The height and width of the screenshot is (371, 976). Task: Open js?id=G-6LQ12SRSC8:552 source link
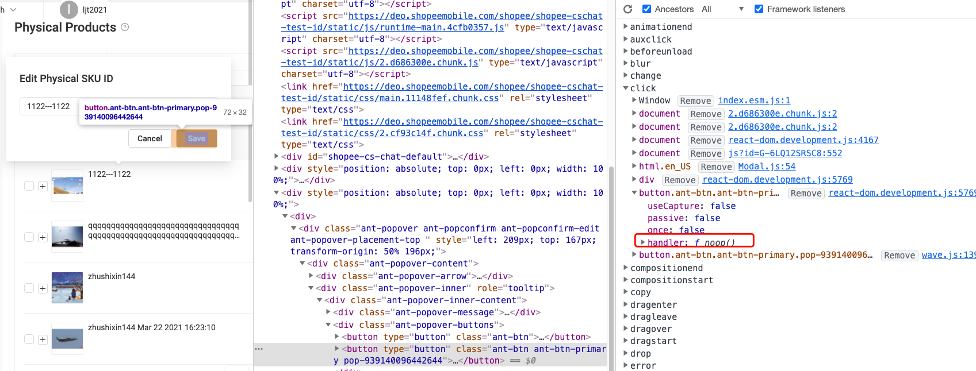[x=785, y=153]
